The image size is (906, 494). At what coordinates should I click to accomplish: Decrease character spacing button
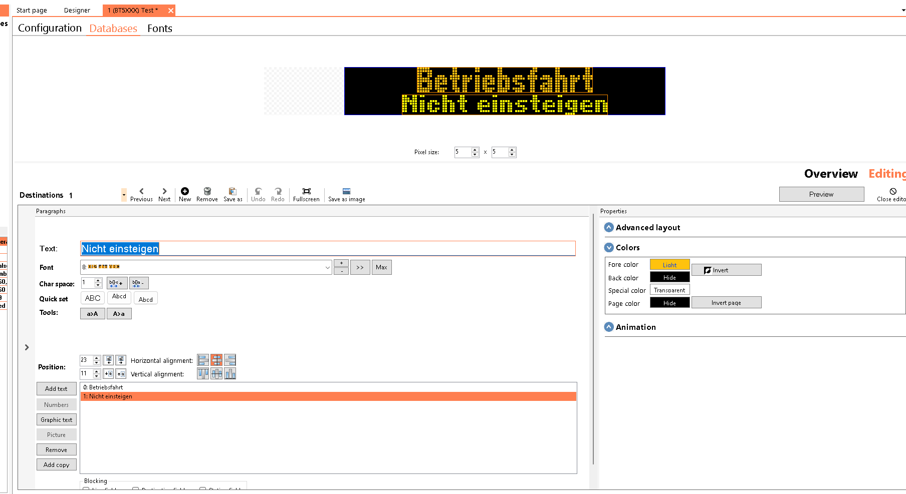(x=139, y=283)
